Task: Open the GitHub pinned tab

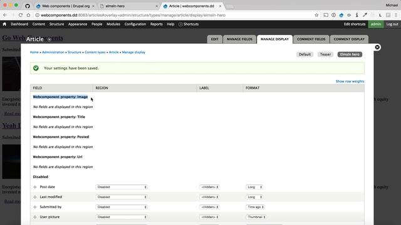Action: point(28,6)
